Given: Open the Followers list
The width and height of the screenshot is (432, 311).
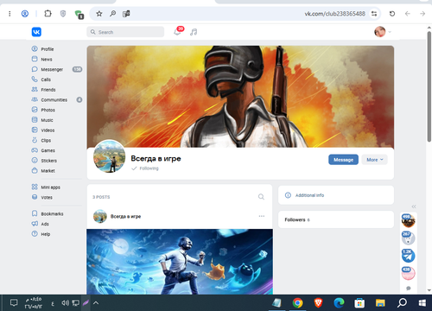Looking at the screenshot, I should (336, 219).
